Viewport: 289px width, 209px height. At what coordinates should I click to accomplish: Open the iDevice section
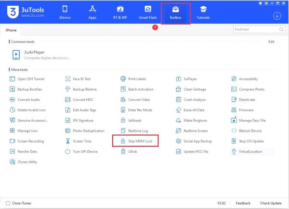tap(65, 13)
